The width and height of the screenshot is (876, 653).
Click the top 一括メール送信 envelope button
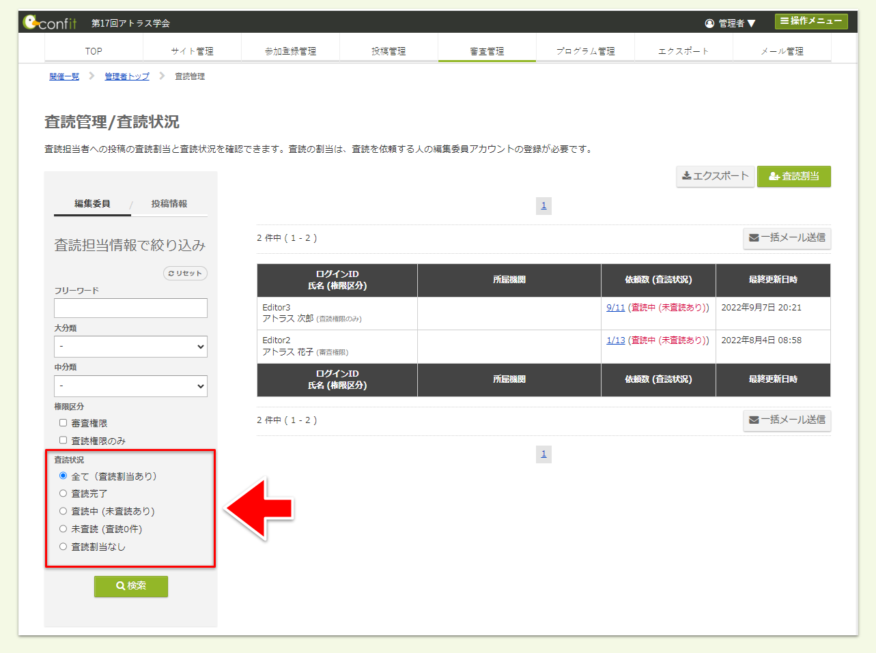click(x=787, y=237)
